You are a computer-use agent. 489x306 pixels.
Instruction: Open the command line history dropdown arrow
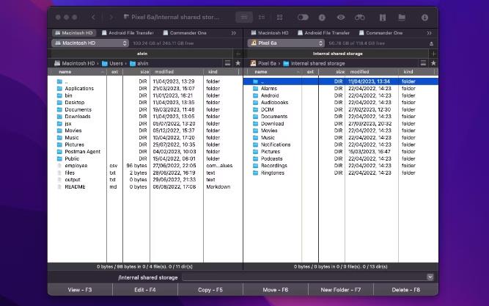tap(430, 277)
